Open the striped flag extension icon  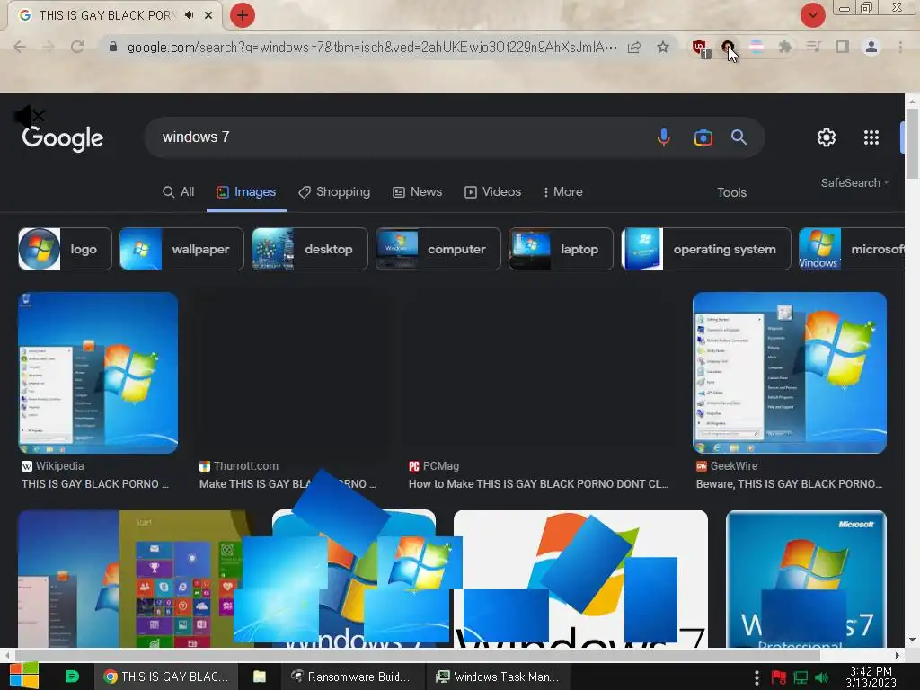point(756,47)
